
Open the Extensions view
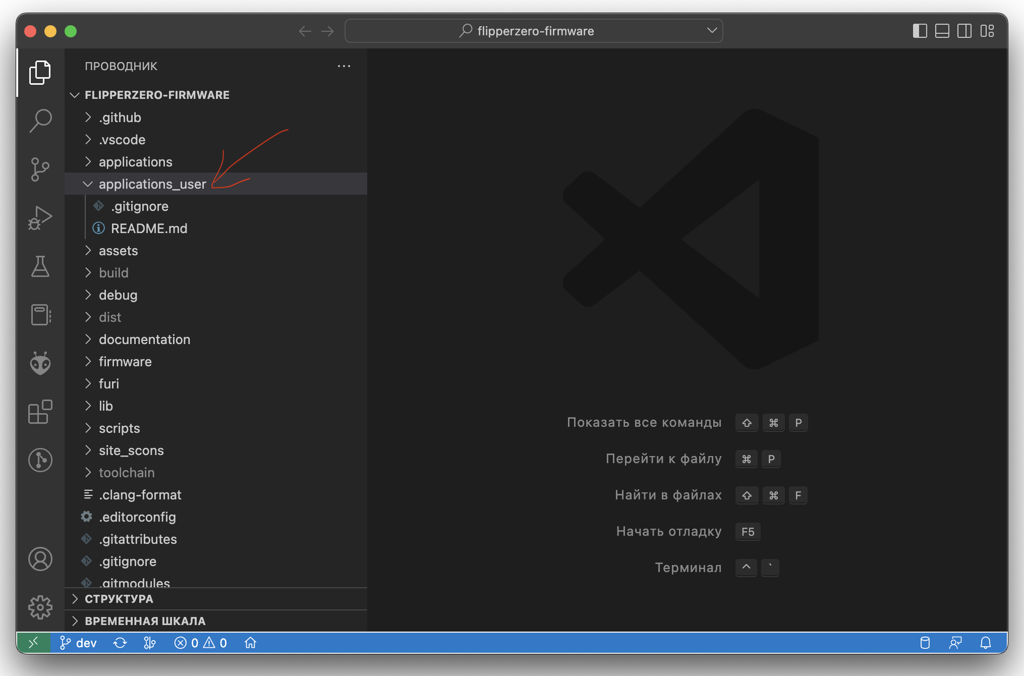(40, 412)
